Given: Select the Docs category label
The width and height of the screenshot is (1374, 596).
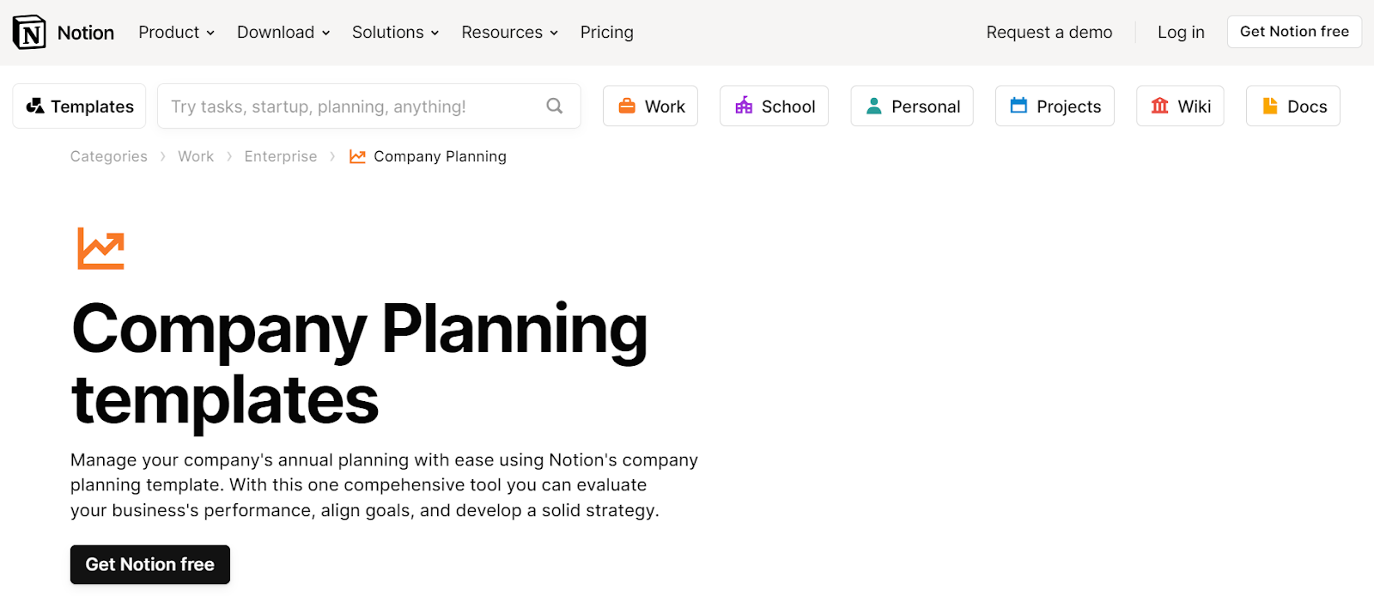Looking at the screenshot, I should [1307, 106].
